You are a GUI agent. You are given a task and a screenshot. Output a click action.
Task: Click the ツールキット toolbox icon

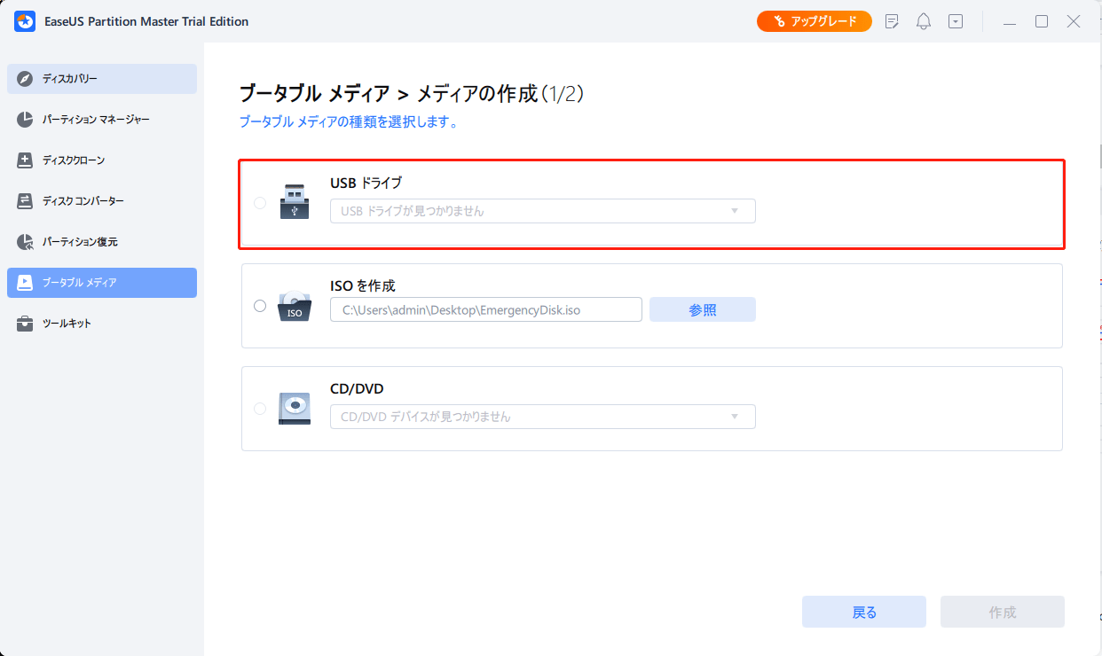26,324
